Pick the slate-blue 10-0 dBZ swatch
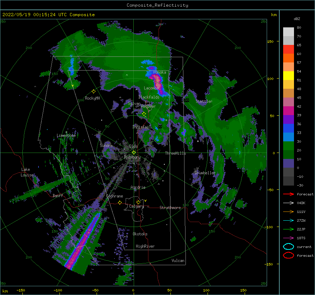Viewport: 315px width, 295px height. pos(288,163)
